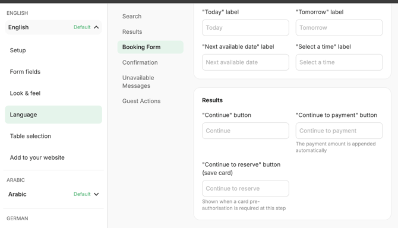
Task: Click the GERMAN section header text
Action: tap(17, 218)
